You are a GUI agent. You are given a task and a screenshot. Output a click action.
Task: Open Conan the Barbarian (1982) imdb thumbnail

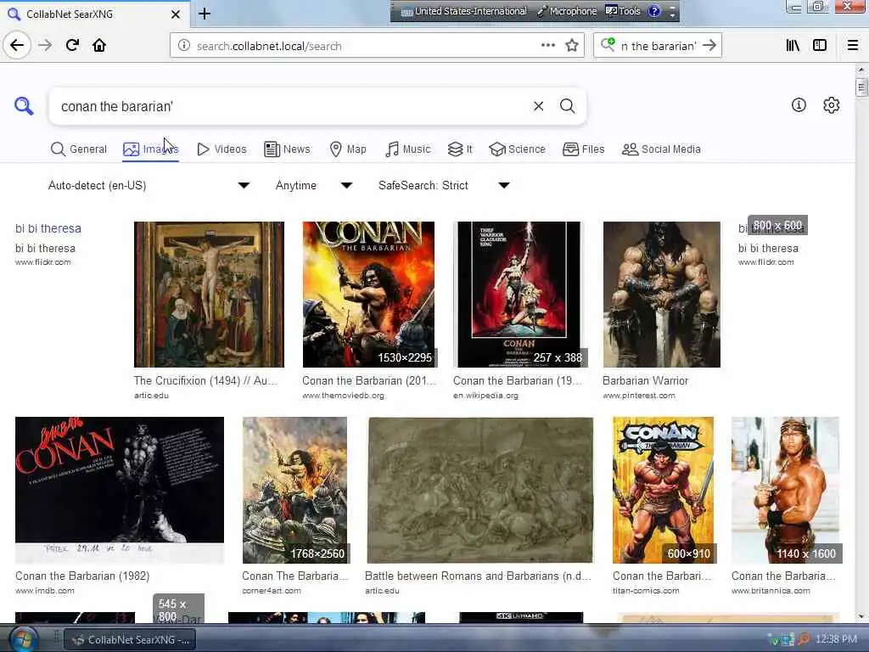coord(119,490)
